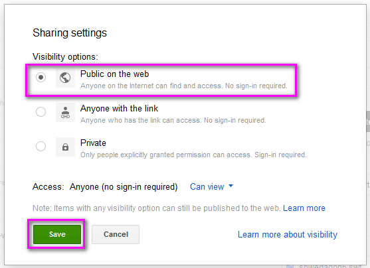Click the Cancel button
The image size is (370, 268).
[x=116, y=234]
